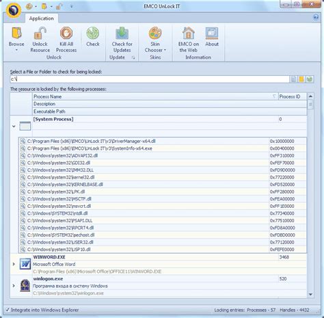
Task: Click the winlogon.exe process icon
Action: coord(25,286)
